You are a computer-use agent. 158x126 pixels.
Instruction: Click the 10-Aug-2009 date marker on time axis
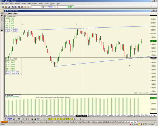(x=81, y=116)
